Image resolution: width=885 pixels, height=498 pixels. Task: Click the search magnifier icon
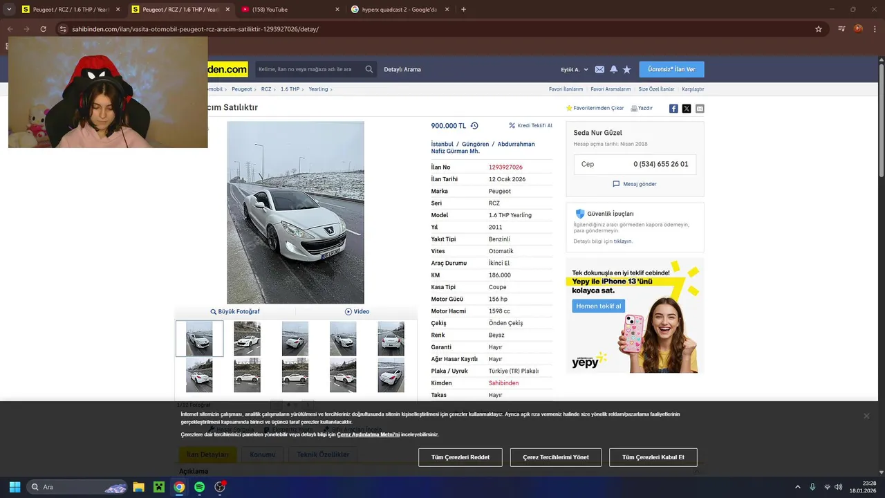point(369,69)
